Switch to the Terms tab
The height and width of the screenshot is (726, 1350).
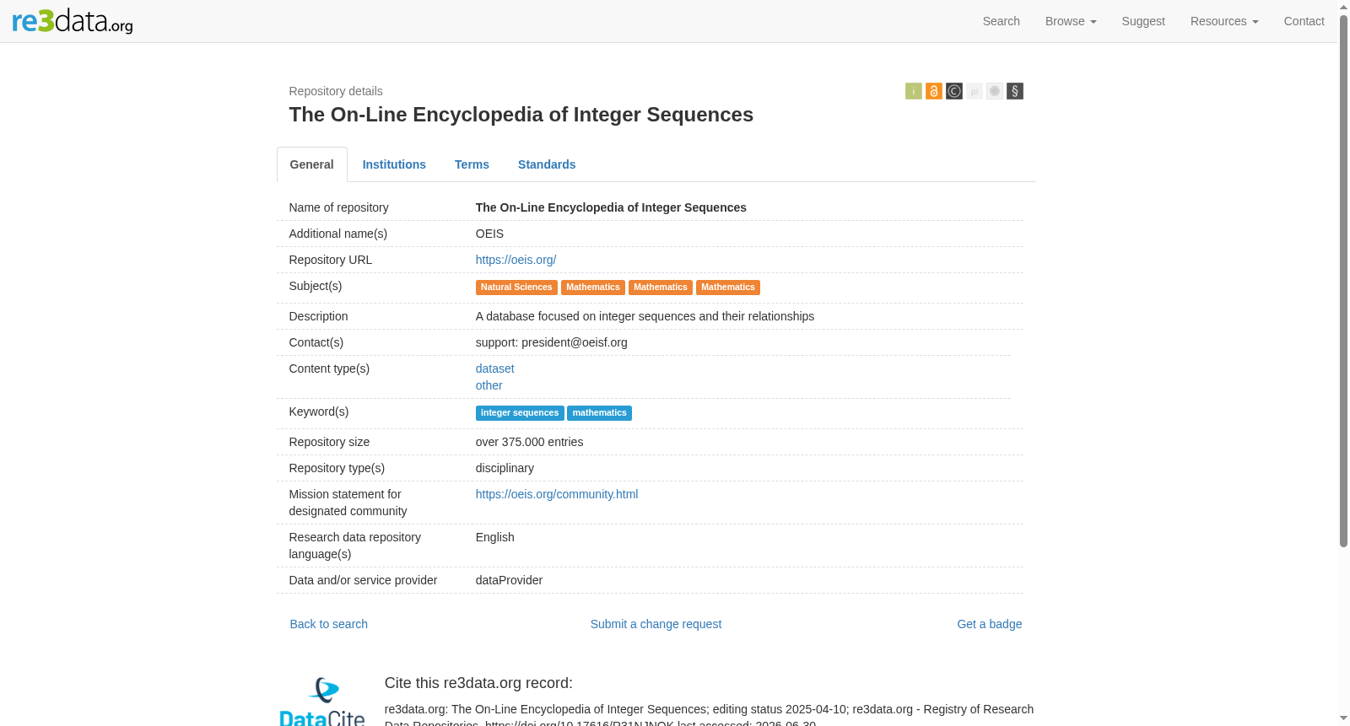pos(472,164)
